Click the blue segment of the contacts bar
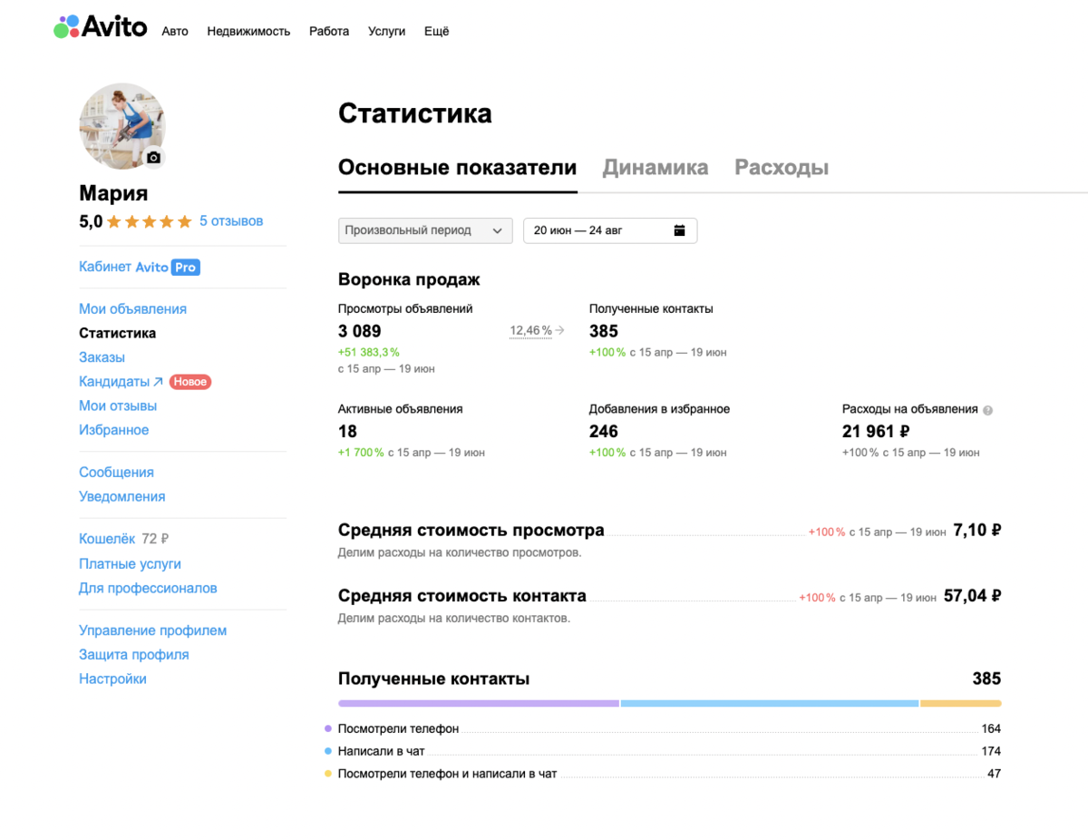 (770, 703)
